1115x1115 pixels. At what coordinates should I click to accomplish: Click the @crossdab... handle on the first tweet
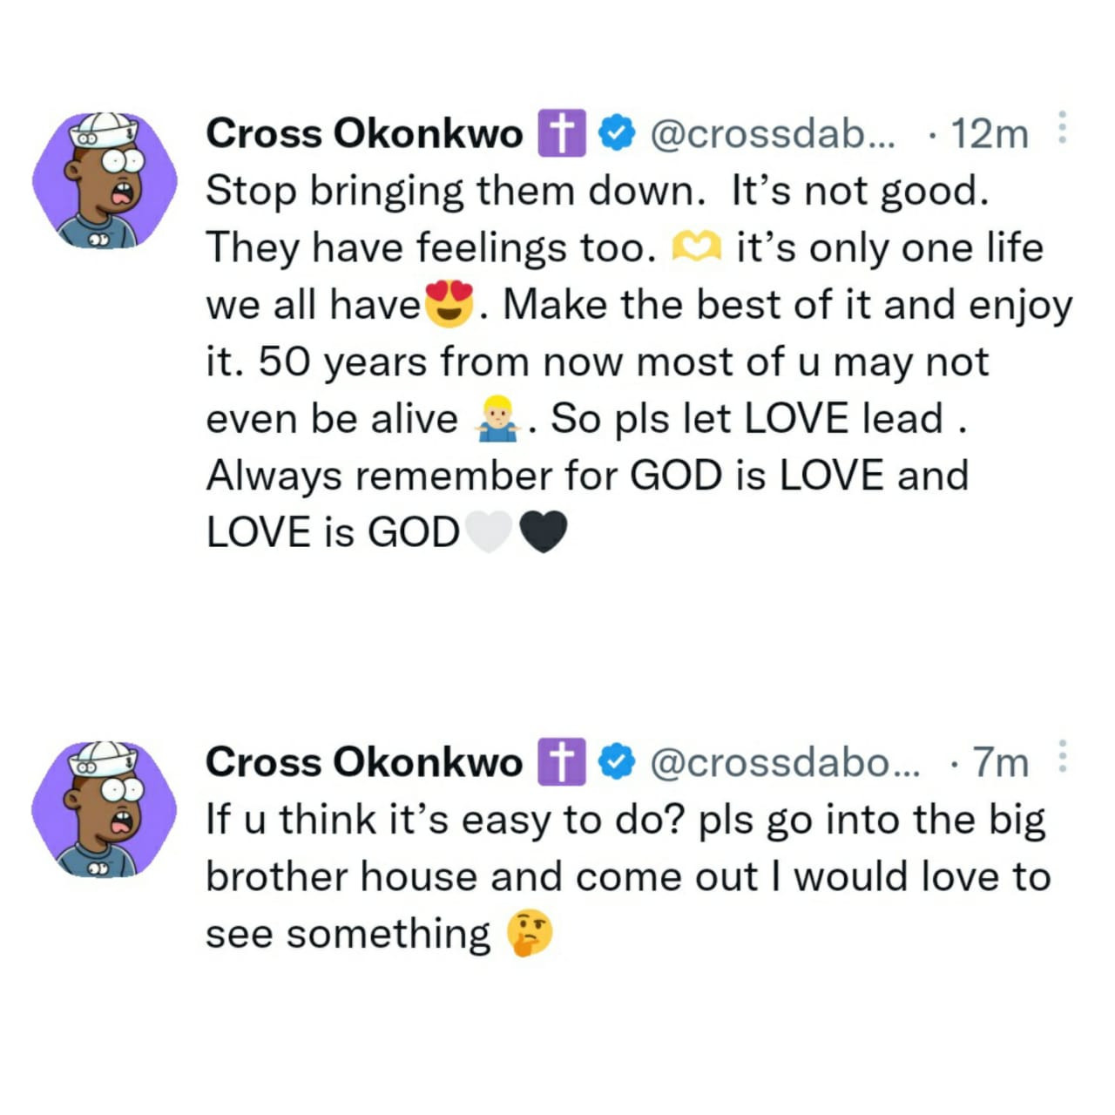[x=772, y=133]
